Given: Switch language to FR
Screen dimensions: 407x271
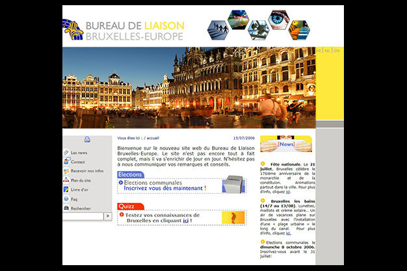Looking at the screenshot, I should [319, 51].
